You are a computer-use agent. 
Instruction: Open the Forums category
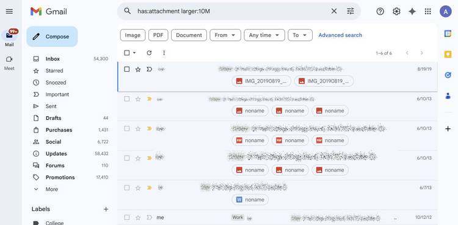click(70, 165)
